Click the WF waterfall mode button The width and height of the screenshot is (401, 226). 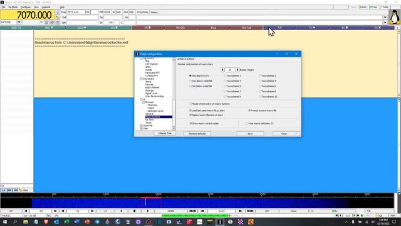point(11,211)
